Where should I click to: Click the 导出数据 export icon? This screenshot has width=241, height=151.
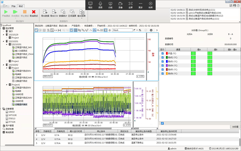point(45,12)
